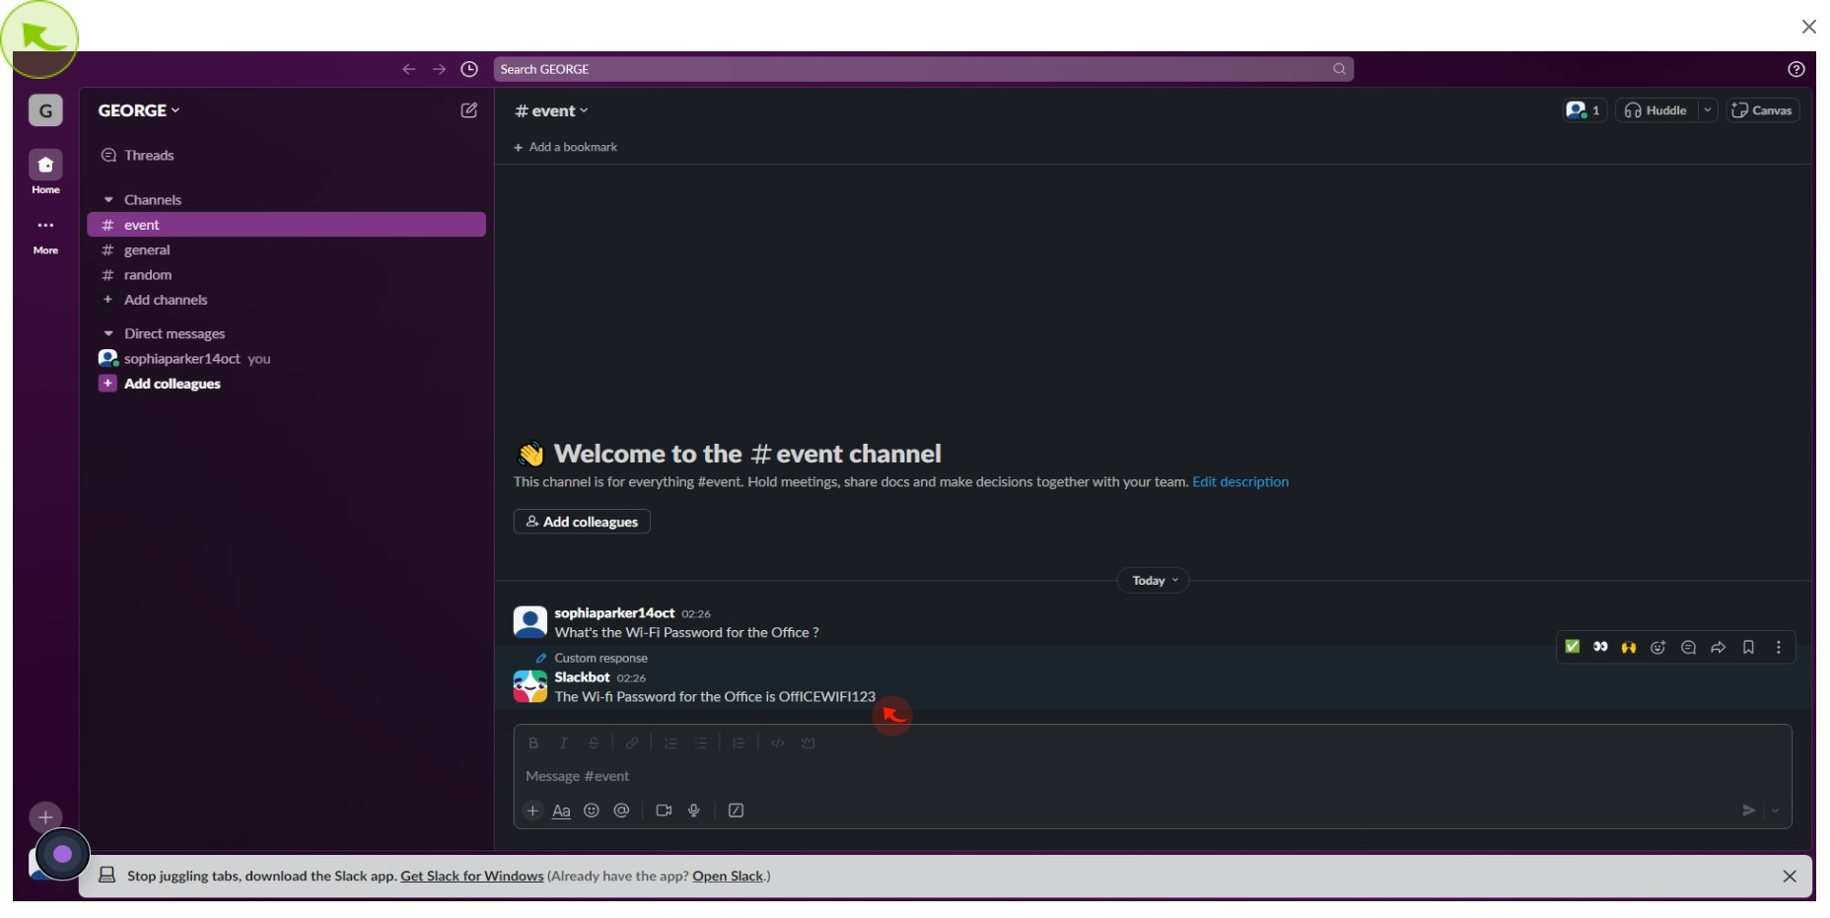Click Add colleagues button under welcome text

[582, 522]
